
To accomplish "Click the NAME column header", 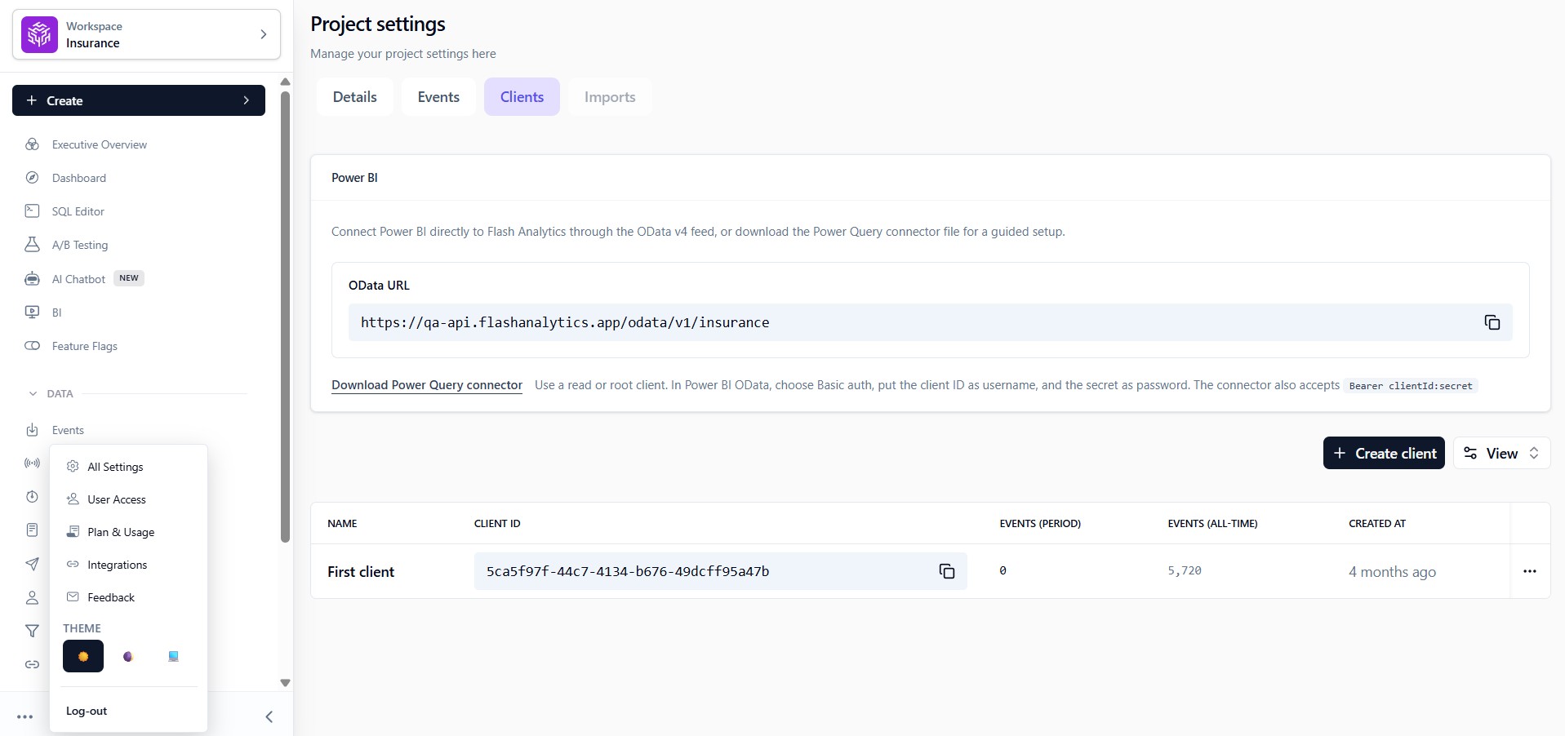I will point(342,524).
